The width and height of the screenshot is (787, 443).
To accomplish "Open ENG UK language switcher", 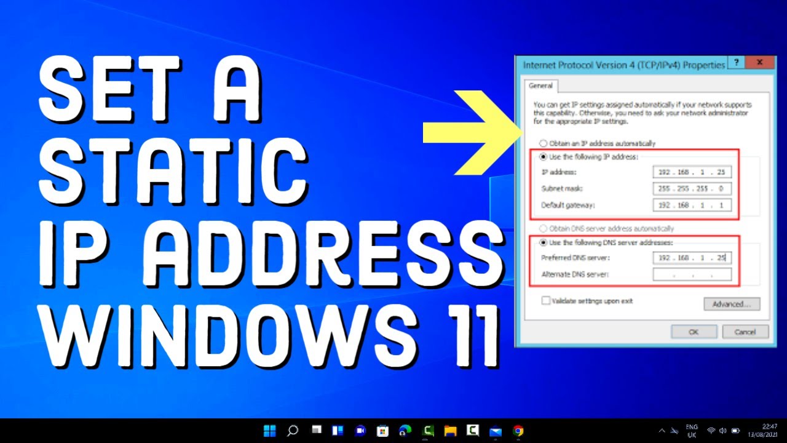I will point(692,431).
